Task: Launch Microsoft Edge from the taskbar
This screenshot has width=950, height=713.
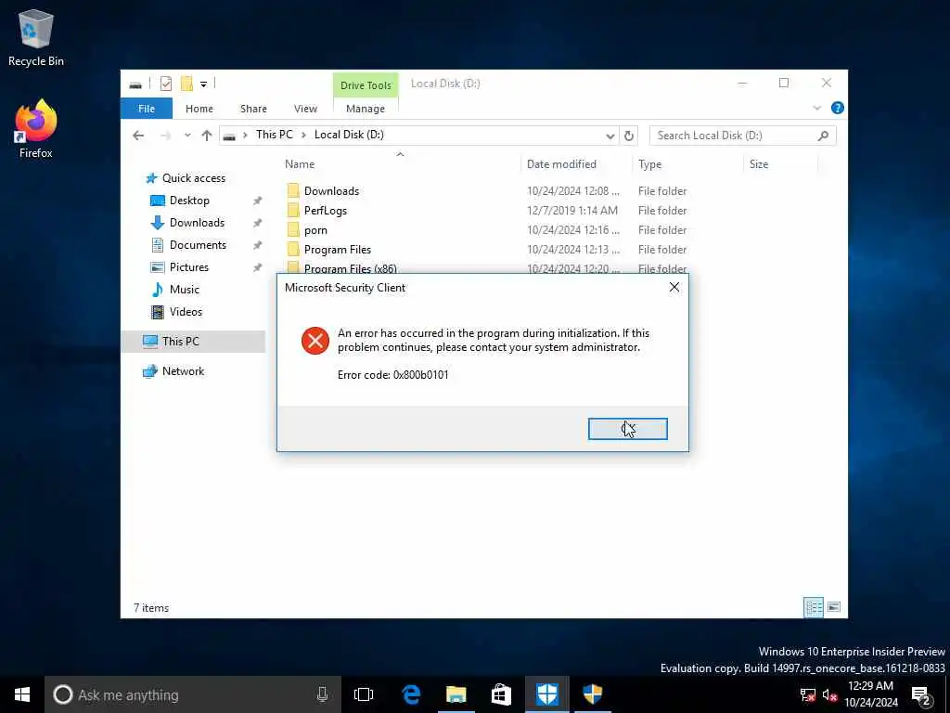Action: tap(411, 694)
